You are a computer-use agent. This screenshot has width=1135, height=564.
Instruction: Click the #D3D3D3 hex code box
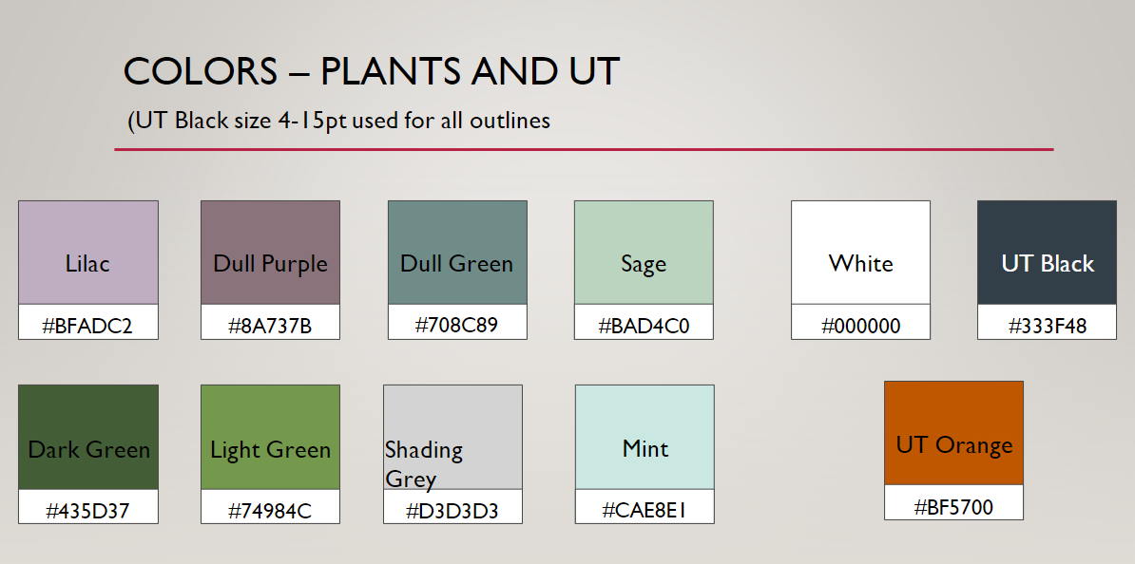(453, 506)
